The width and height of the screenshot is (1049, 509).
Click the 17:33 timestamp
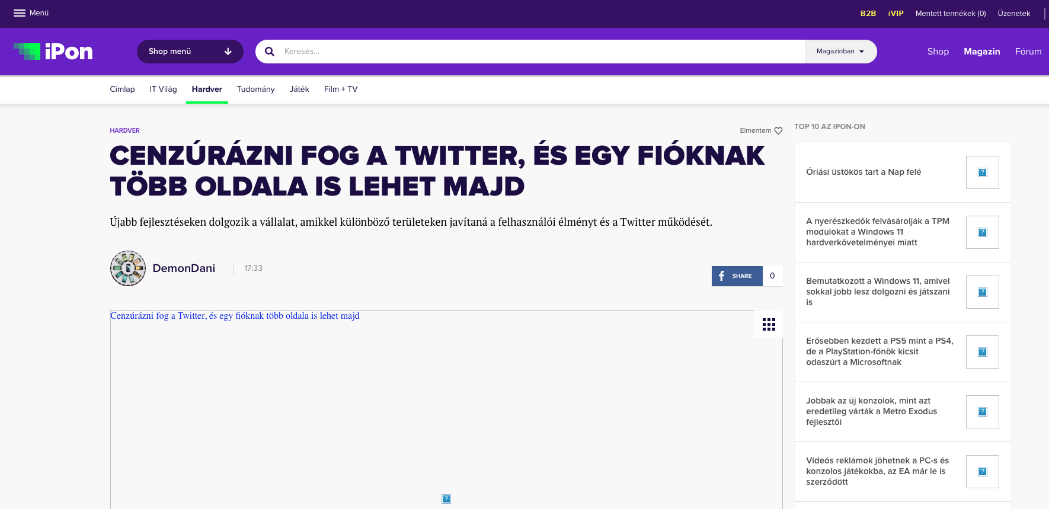coord(253,268)
